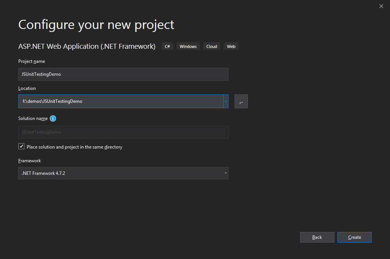The image size is (390, 259).
Task: Click the Solution name label
Action: [33, 118]
